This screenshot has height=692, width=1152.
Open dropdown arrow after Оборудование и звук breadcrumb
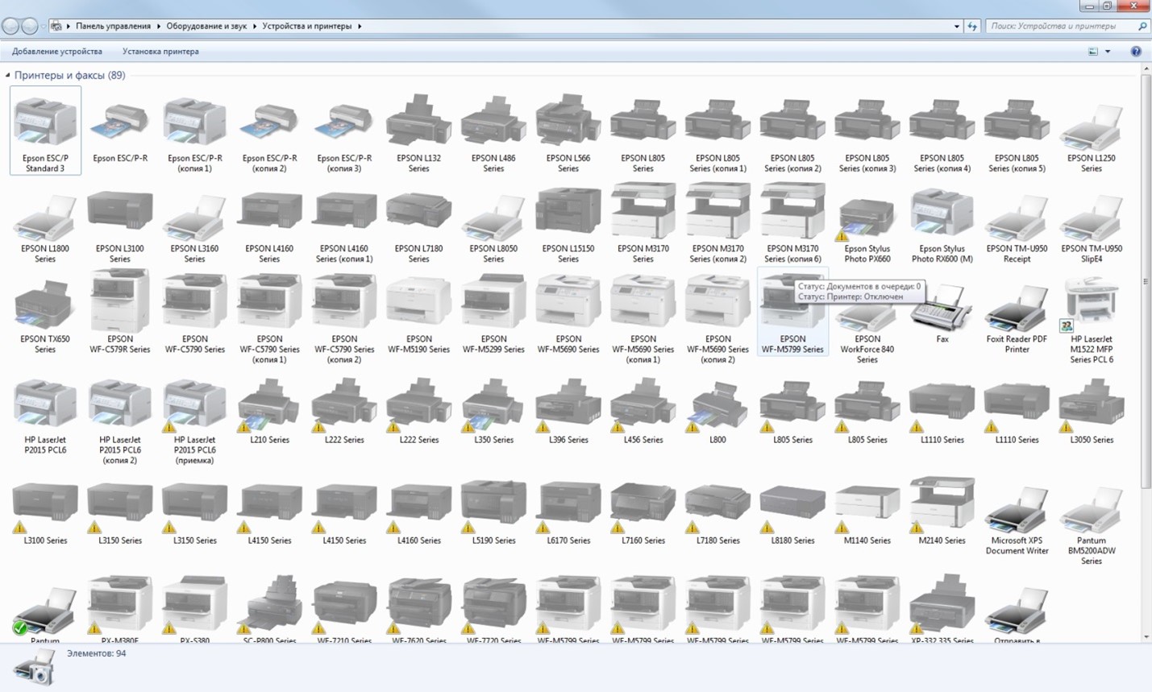coord(254,27)
